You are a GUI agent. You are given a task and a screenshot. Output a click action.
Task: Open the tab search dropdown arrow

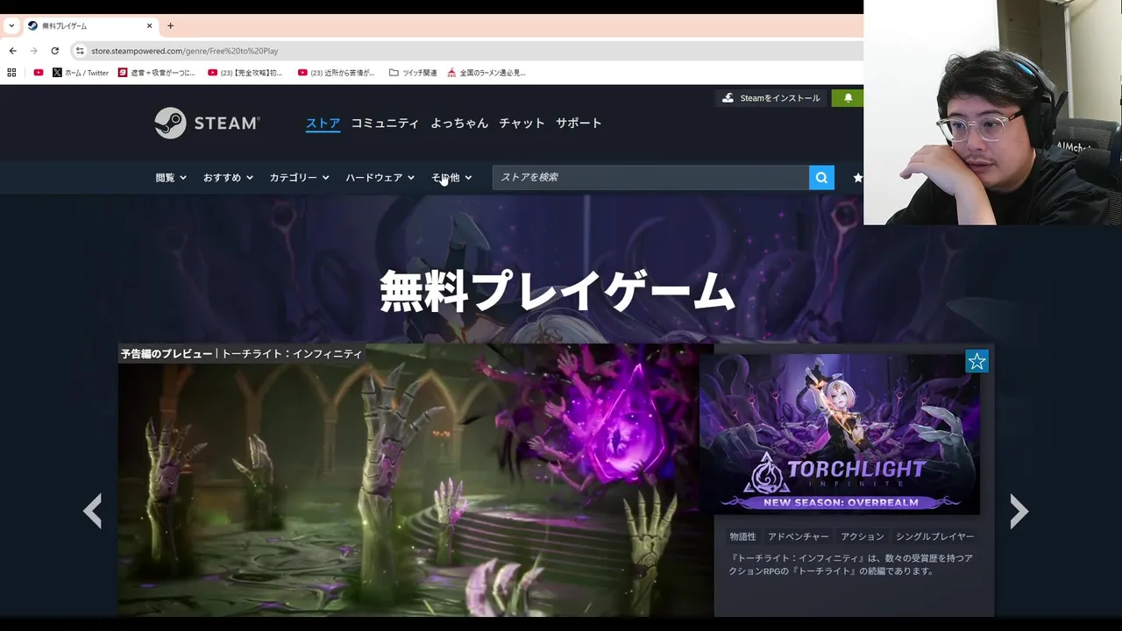pos(11,25)
